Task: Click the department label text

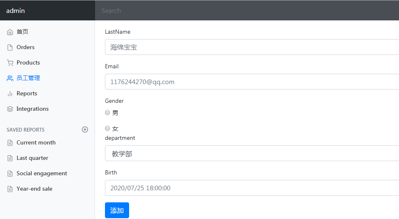Action: (120, 138)
